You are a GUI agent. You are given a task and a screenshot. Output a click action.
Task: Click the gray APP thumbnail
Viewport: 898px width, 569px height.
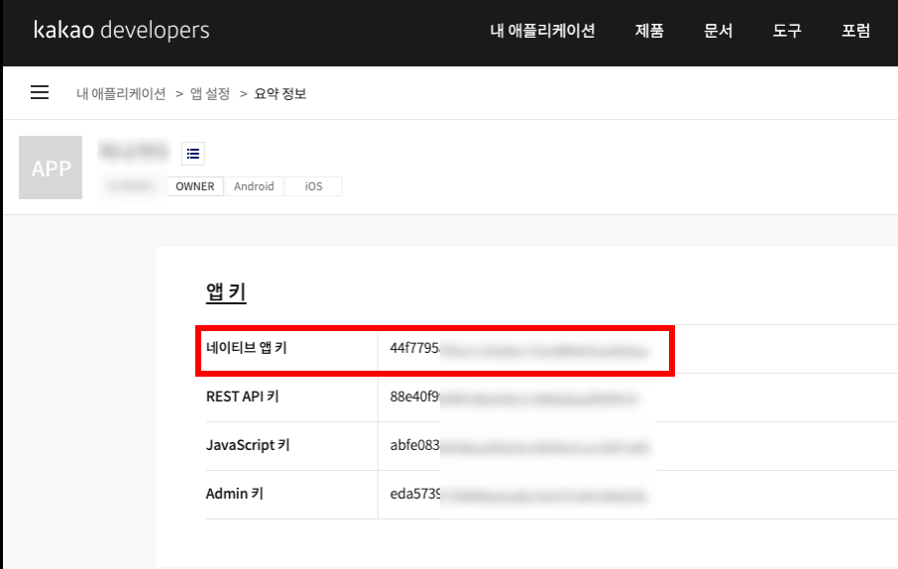pos(51,168)
